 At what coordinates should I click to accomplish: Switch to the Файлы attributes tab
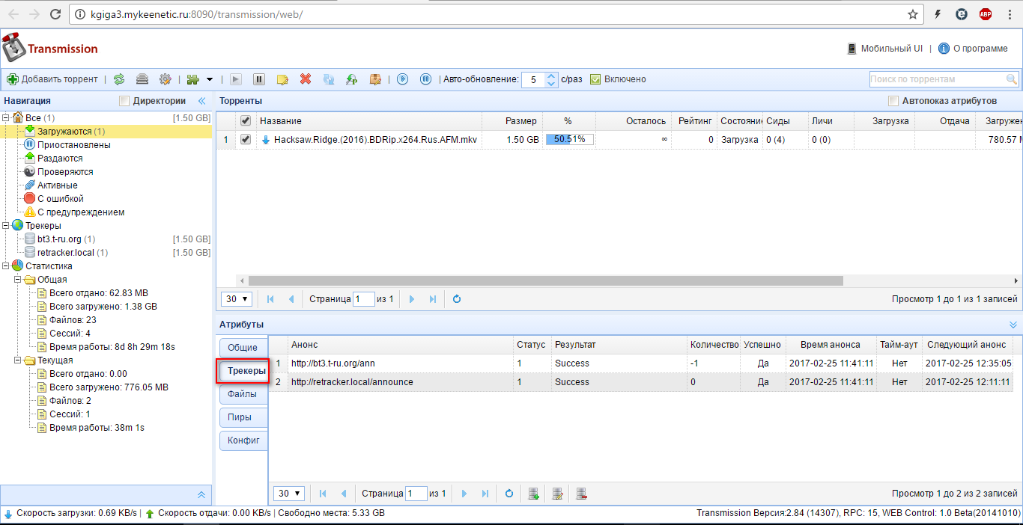[242, 394]
